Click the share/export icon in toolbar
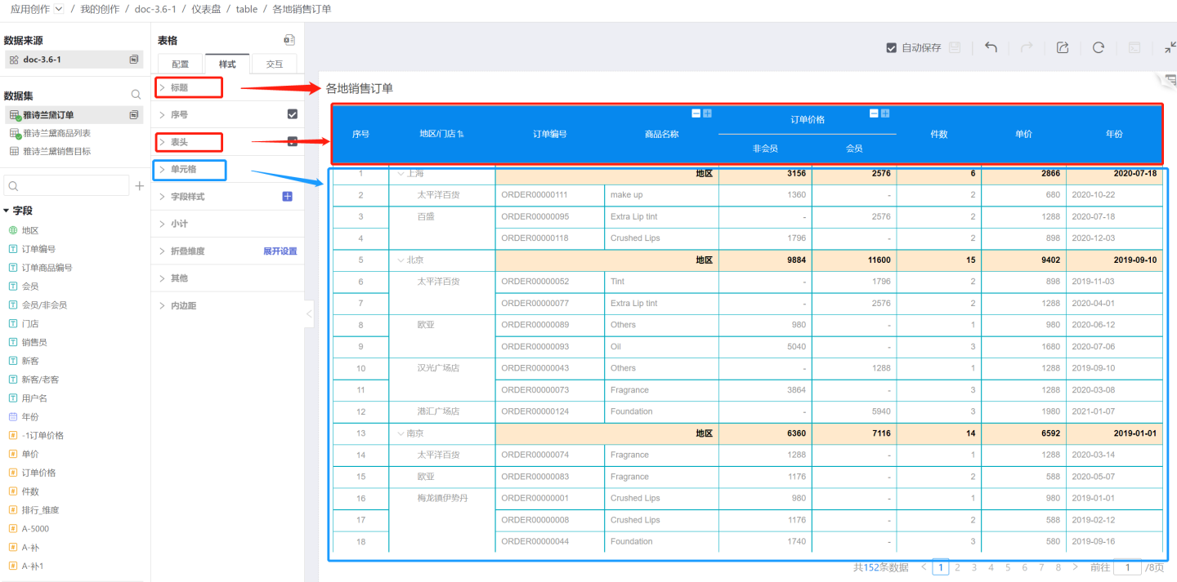The image size is (1177, 582). pos(1063,47)
